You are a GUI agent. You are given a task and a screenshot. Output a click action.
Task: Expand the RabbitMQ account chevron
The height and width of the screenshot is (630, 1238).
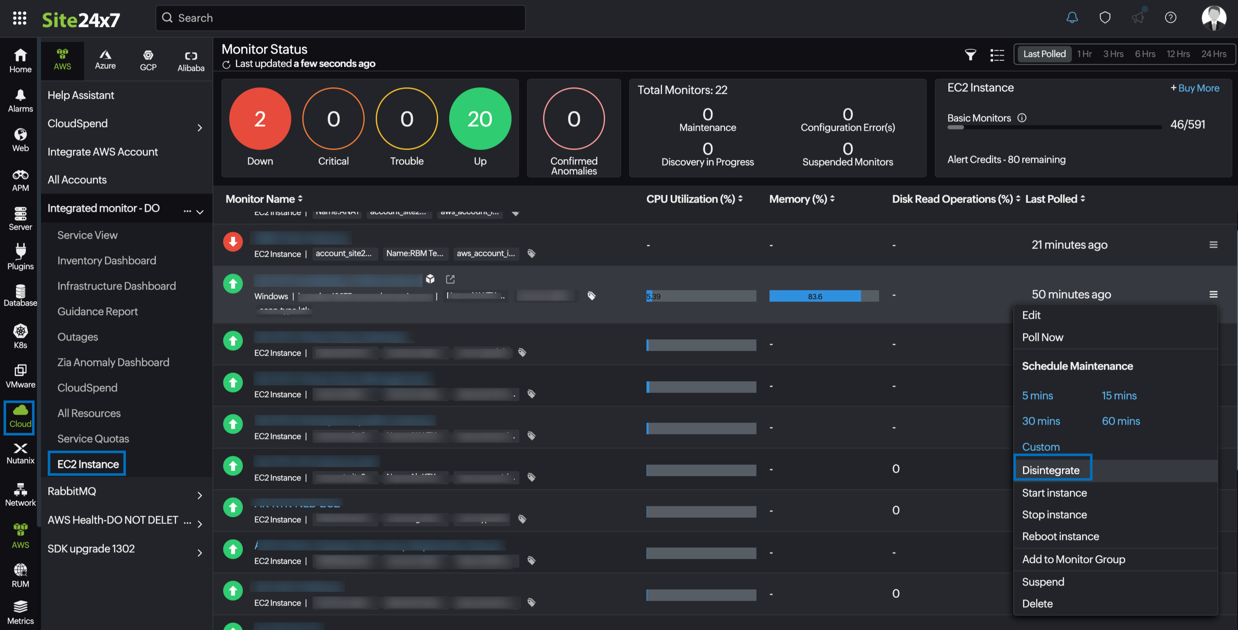[x=200, y=495]
